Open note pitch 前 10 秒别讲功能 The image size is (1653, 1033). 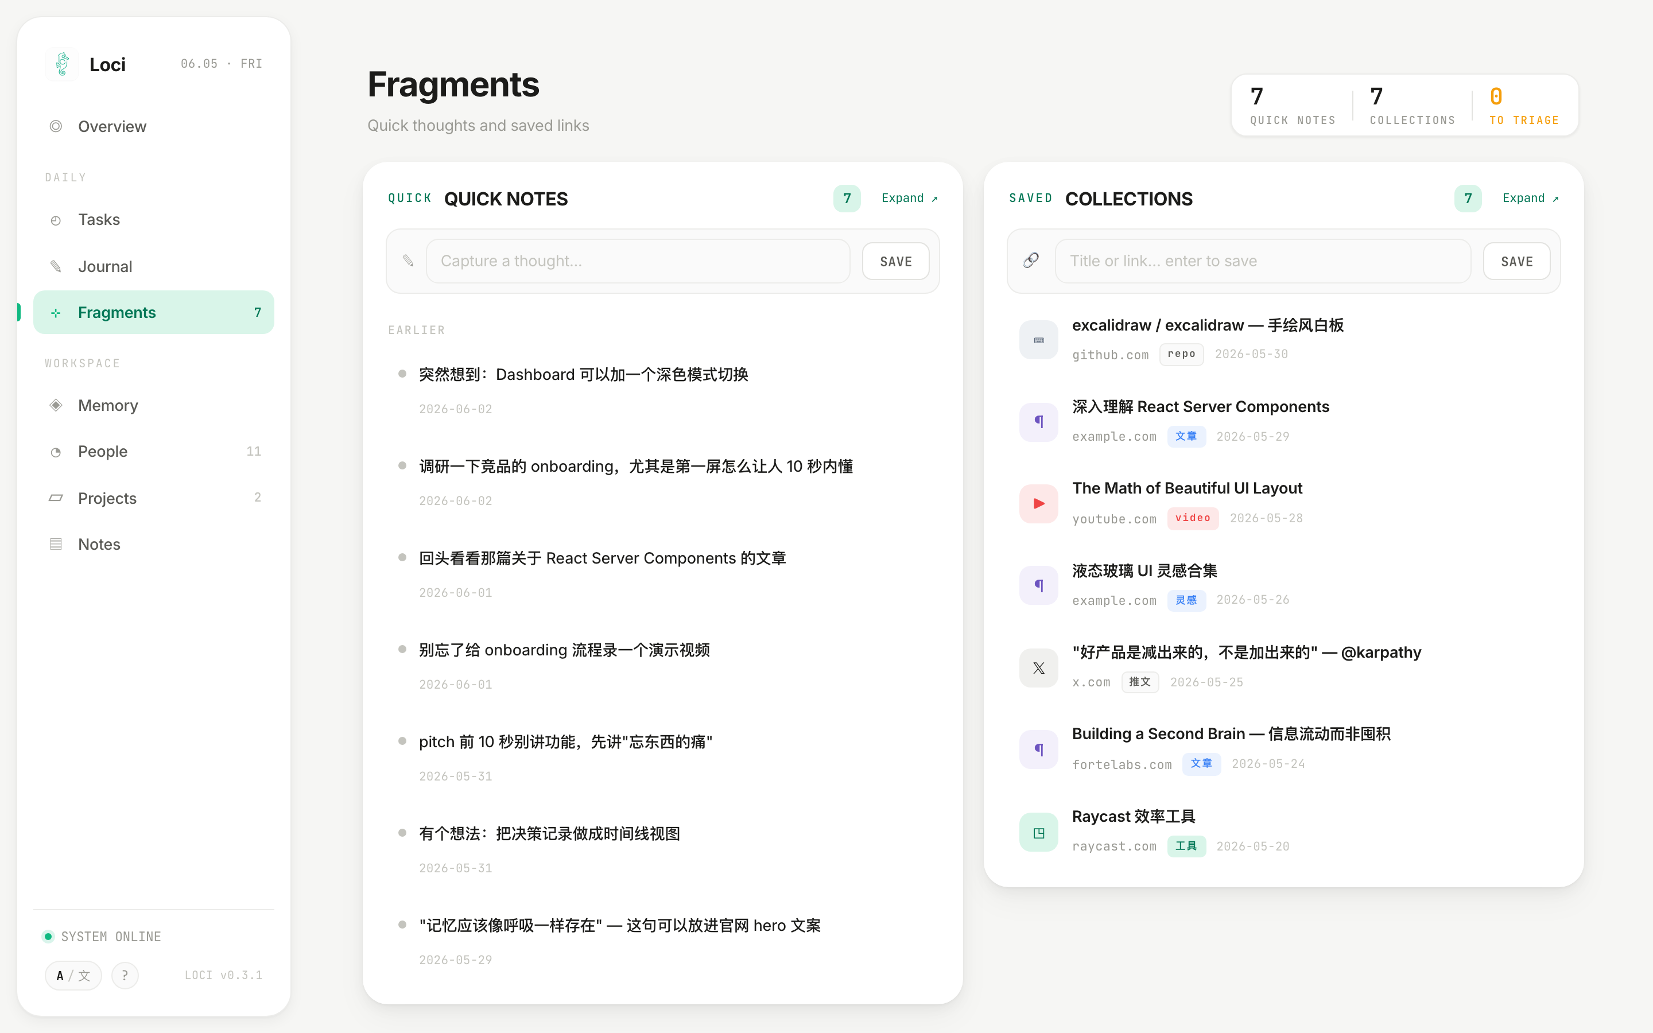click(x=565, y=742)
